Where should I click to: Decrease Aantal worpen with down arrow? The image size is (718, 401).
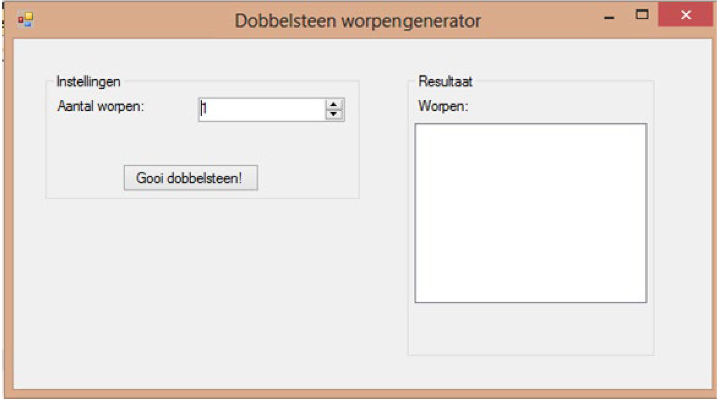tap(334, 114)
